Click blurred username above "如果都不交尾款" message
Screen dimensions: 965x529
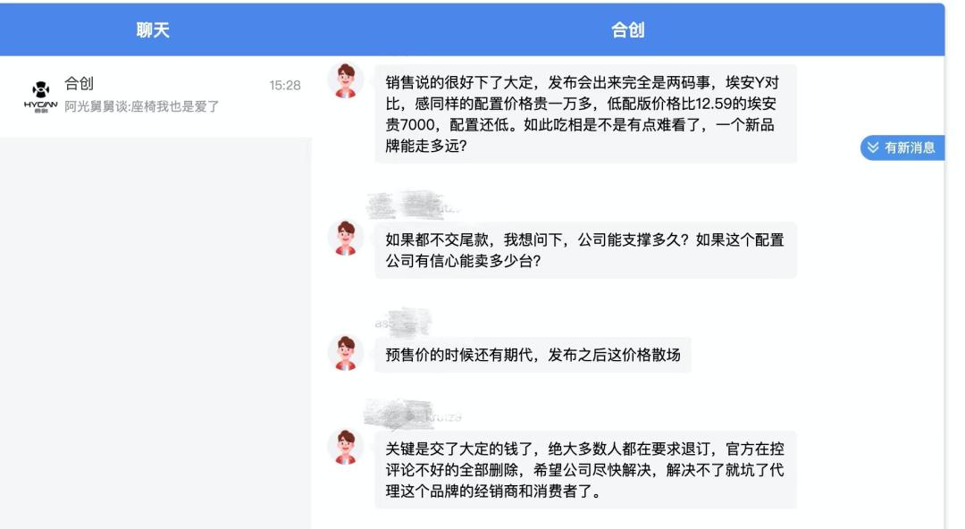[411, 206]
